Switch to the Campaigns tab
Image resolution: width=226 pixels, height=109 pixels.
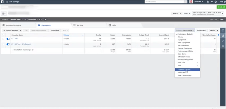[54, 25]
